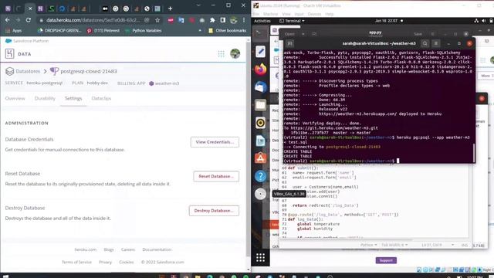The image size is (494, 278).
Task: Click the terminal search icon
Action: [x=425, y=43]
